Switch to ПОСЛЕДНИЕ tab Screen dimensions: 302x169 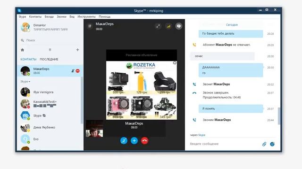click(x=49, y=59)
